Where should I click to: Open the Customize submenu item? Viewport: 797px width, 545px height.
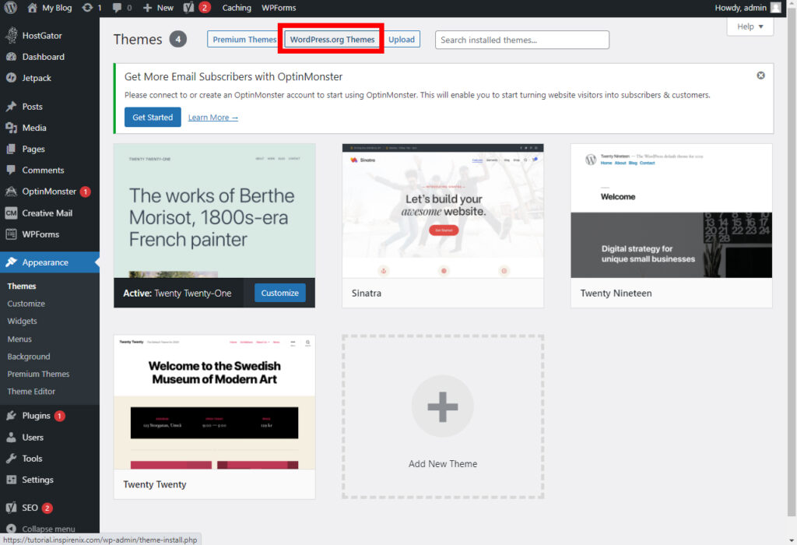26,304
